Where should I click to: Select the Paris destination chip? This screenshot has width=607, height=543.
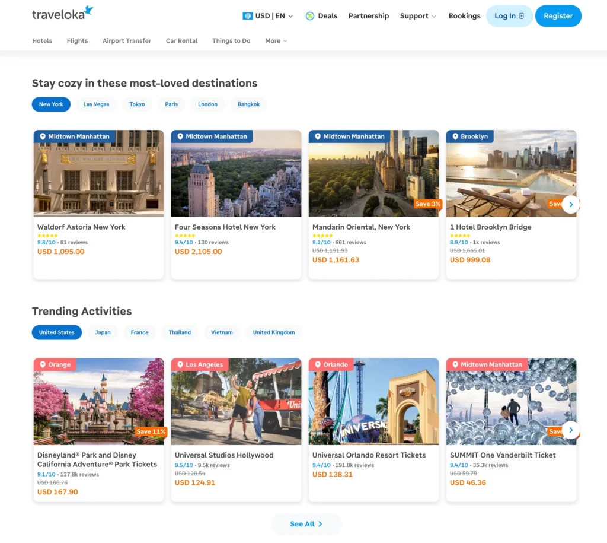[171, 104]
